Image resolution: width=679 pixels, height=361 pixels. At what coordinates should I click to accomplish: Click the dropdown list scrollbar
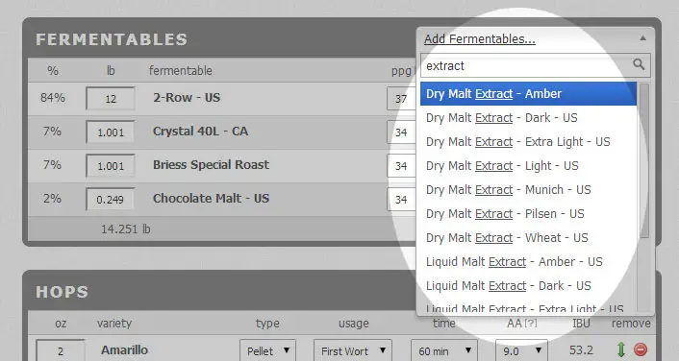point(644,161)
